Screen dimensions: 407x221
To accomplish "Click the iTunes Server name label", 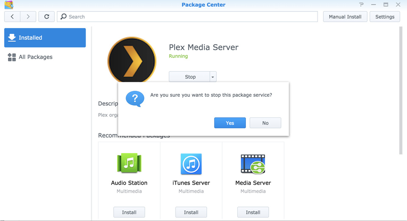I will pos(191,183).
